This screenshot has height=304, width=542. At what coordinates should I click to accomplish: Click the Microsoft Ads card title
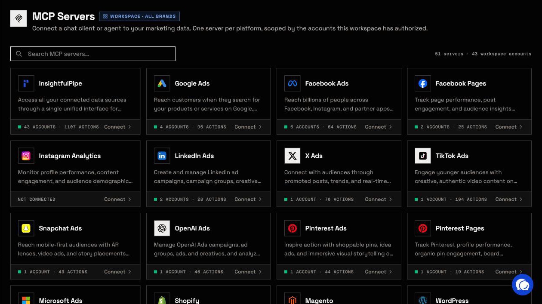click(60, 301)
